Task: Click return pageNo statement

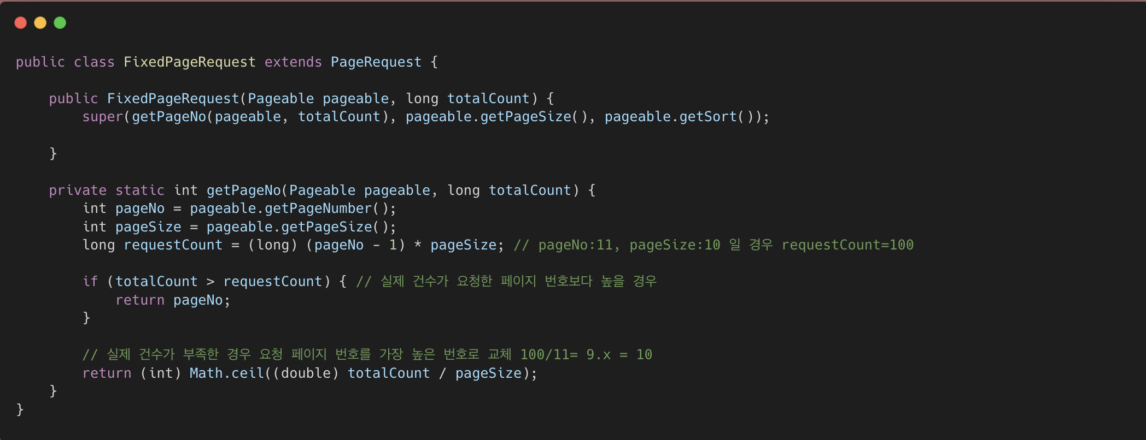Action: [x=173, y=300]
